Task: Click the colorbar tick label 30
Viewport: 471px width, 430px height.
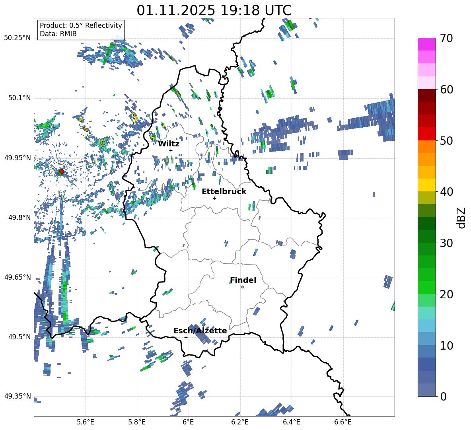Action: 446,243
